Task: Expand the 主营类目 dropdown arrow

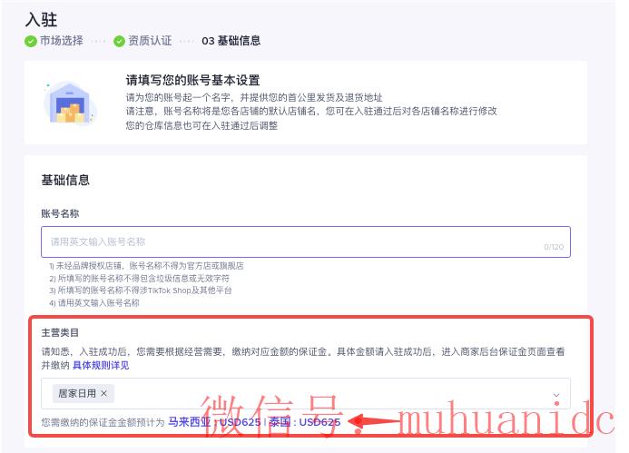Action: pyautogui.click(x=556, y=395)
